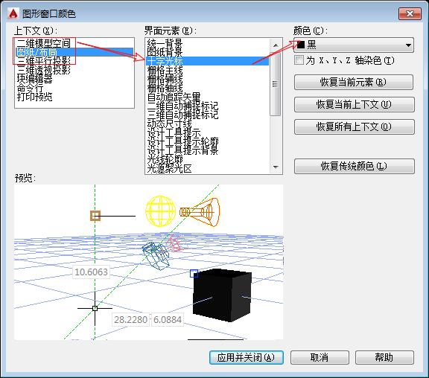Close the 图形窗口颜色 dialog
This screenshot has height=378, width=429.
tap(410, 13)
